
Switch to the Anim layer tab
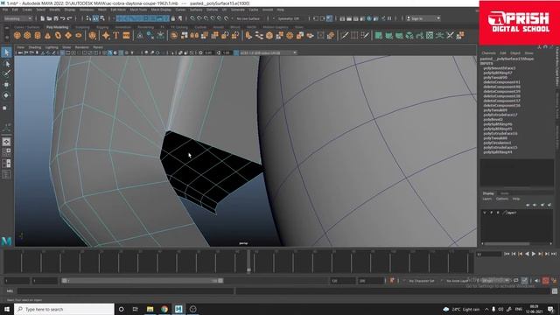(x=504, y=193)
